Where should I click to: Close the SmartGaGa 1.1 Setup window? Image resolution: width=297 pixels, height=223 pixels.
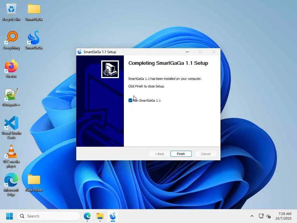click(214, 52)
